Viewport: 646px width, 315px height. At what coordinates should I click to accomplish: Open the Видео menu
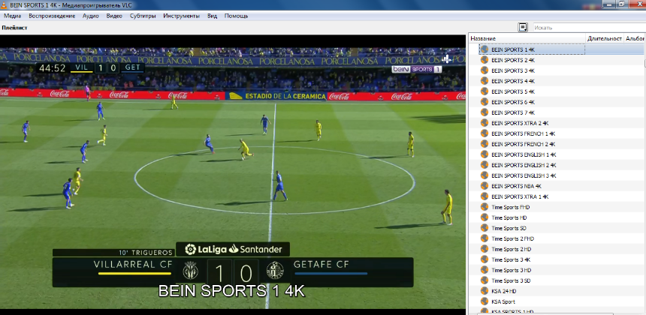click(x=114, y=16)
